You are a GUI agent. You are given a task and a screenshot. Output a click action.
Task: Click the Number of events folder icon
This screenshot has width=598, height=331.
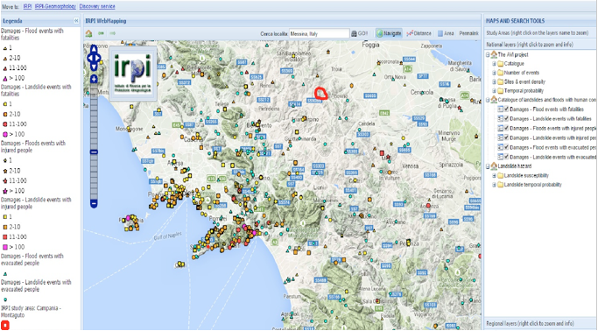coord(500,73)
